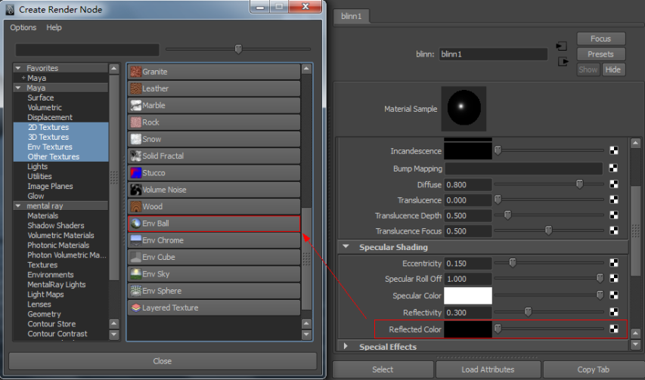Open map button for Incandescence
The height and width of the screenshot is (380, 645).
614,151
